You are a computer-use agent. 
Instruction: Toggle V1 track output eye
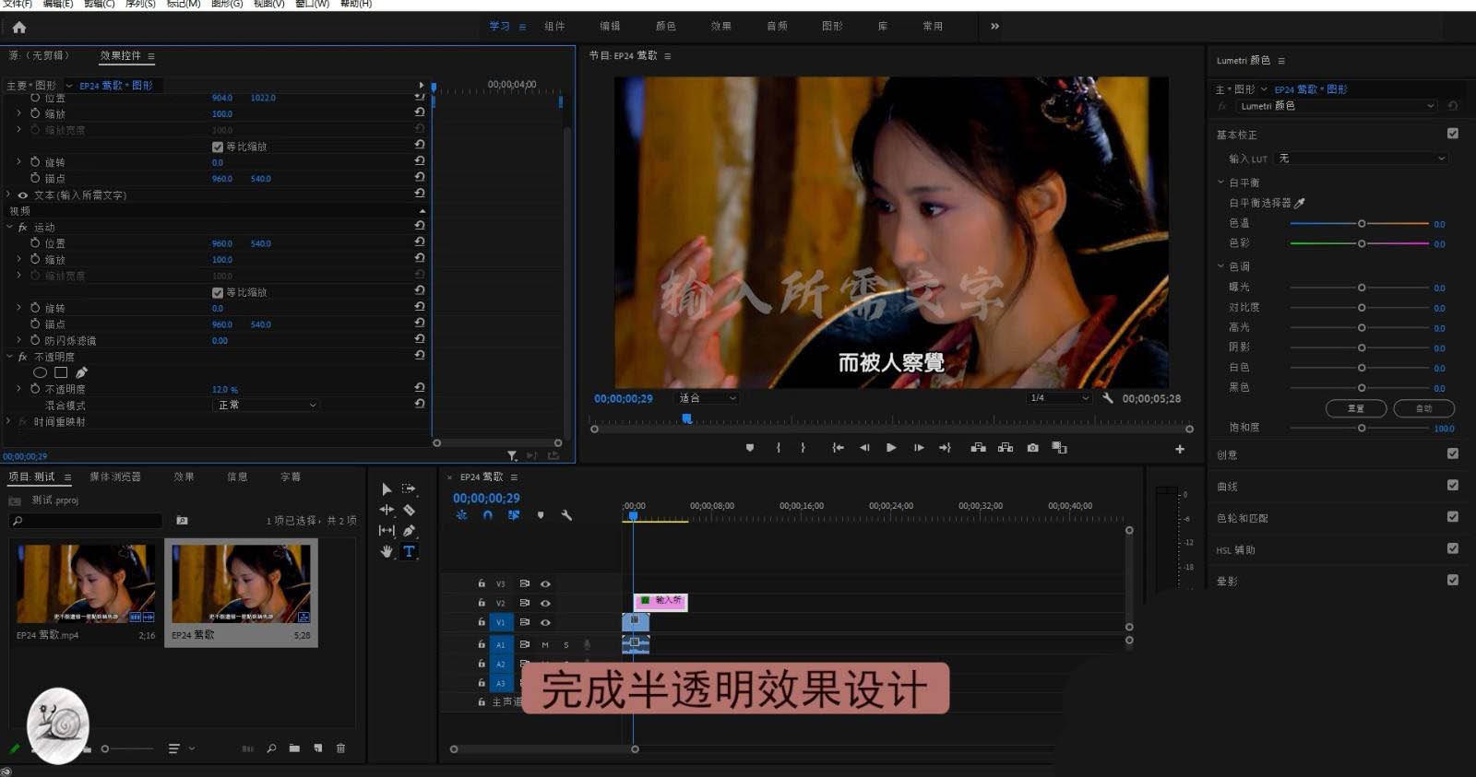point(545,622)
